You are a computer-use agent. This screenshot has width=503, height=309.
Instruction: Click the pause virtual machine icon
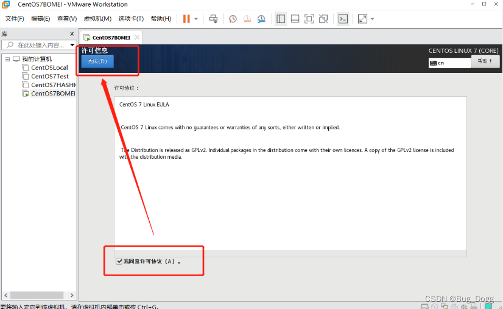(x=186, y=19)
